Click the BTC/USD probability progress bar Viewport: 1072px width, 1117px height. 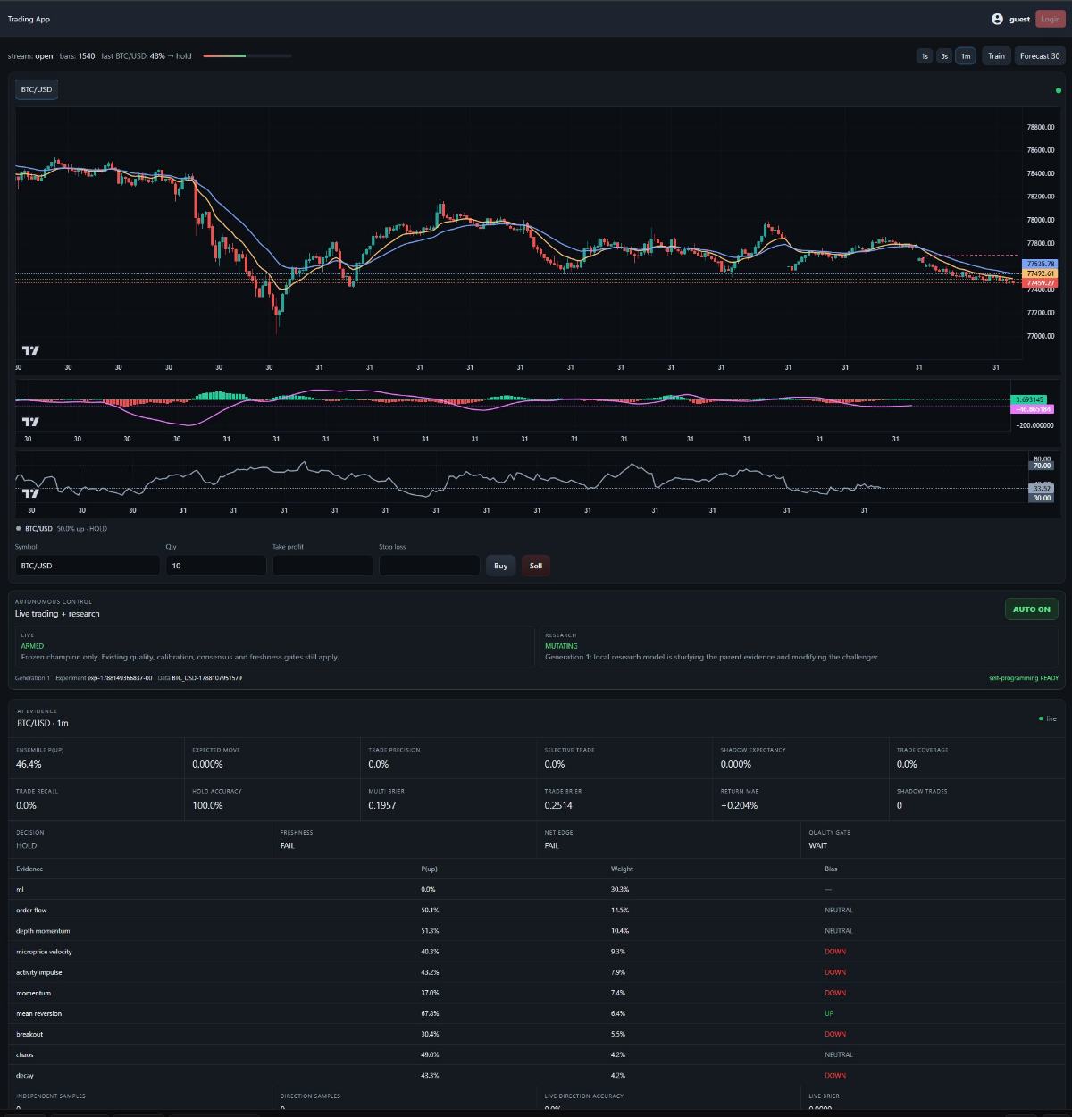[x=247, y=56]
